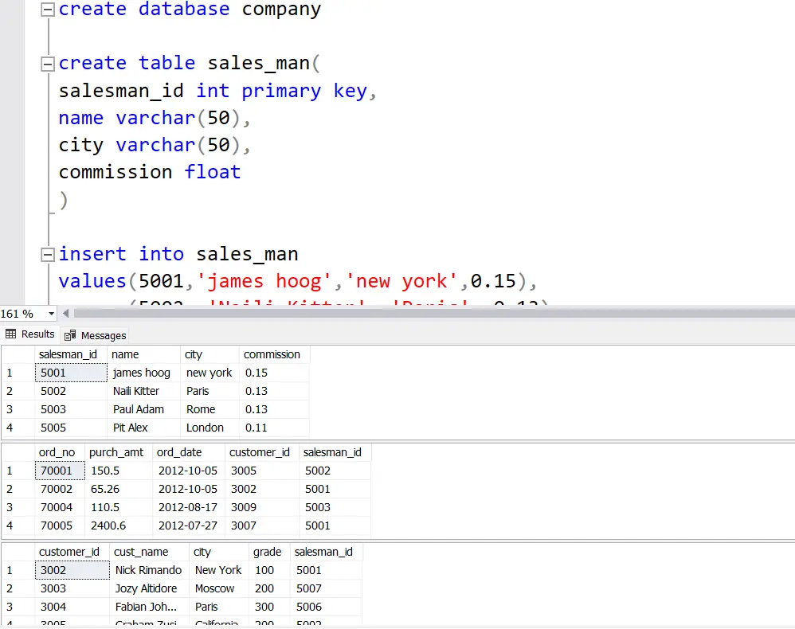Click the horizontal scrollbar left arrow
Viewport: 795px width, 629px height.
point(65,314)
